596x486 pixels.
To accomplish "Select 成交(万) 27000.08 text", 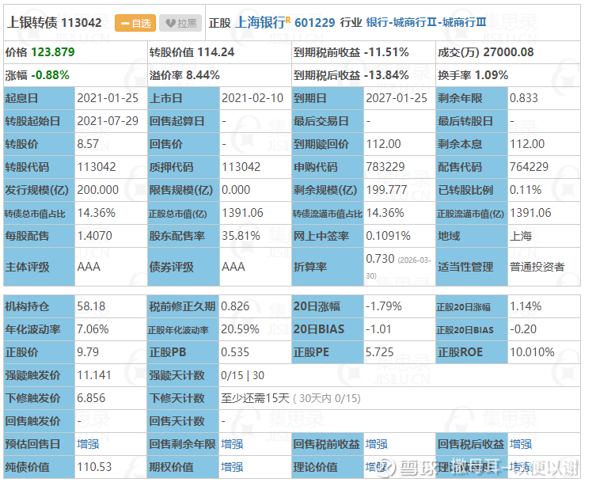I will click(485, 52).
